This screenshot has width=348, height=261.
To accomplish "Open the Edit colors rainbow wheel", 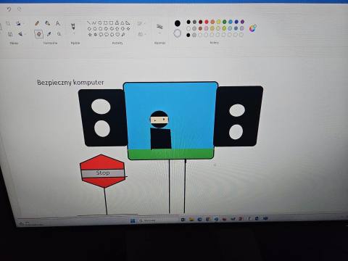I will [253, 28].
